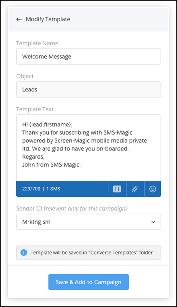Click the Template Name label

coord(37,43)
